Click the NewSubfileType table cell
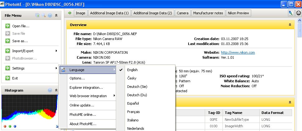This screenshot has width=302, height=131. pos(241,120)
